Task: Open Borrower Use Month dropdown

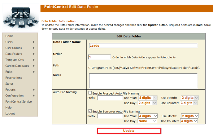Action: (190, 116)
